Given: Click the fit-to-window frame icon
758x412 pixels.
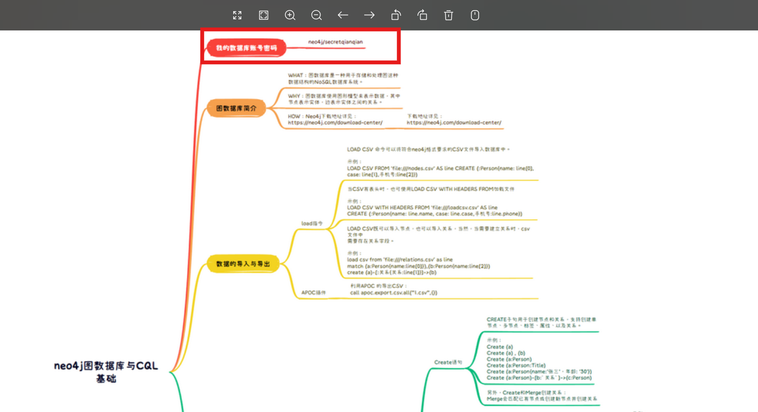Looking at the screenshot, I should pyautogui.click(x=264, y=15).
